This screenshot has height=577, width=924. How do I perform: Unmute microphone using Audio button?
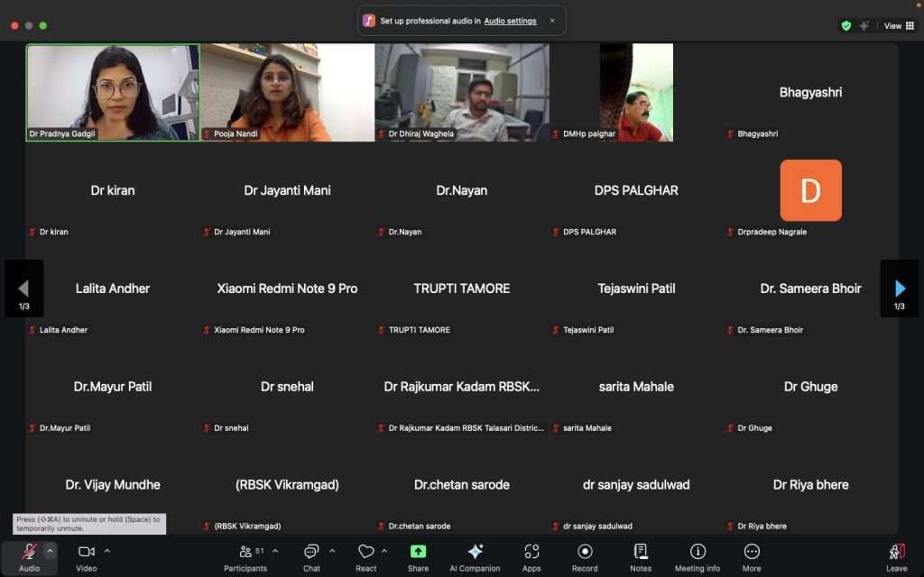[x=29, y=557]
